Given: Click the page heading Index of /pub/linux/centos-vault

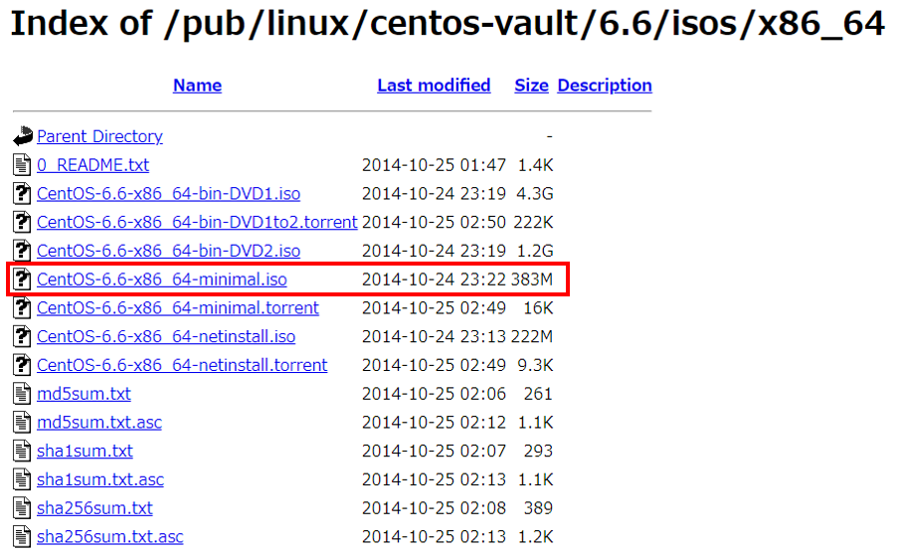Looking at the screenshot, I should click(449, 24).
